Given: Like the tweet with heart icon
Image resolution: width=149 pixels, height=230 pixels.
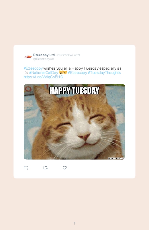Looking at the screenshot, I should (x=65, y=168).
